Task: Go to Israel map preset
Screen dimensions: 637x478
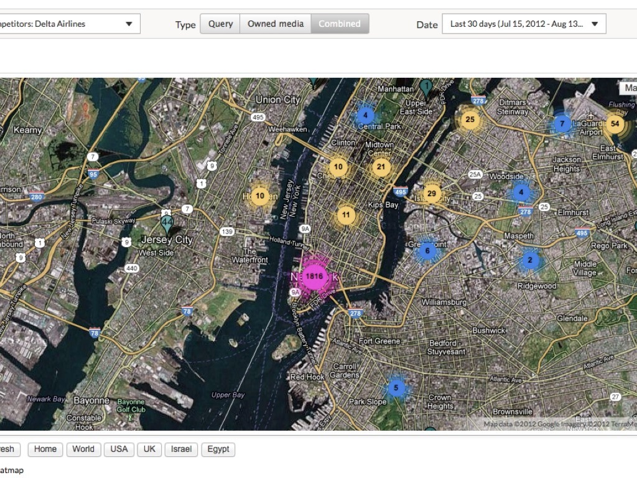Action: point(181,449)
